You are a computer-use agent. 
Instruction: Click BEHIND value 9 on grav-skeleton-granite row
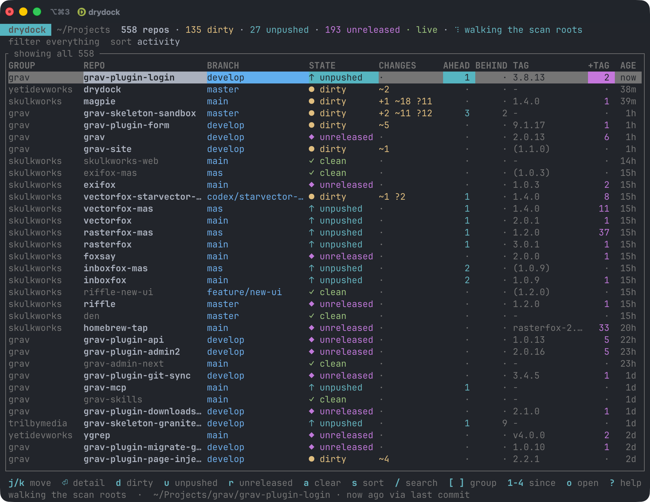[505, 423]
